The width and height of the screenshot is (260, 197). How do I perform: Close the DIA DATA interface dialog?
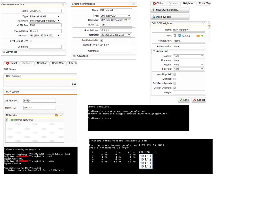tap(63, 4)
